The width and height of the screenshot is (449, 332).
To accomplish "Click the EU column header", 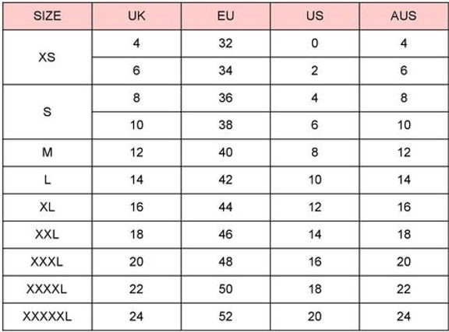I will click(x=225, y=16).
